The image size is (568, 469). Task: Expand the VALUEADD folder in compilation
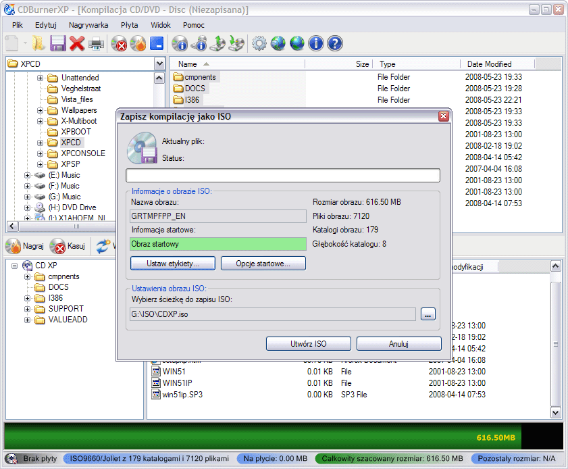point(27,320)
